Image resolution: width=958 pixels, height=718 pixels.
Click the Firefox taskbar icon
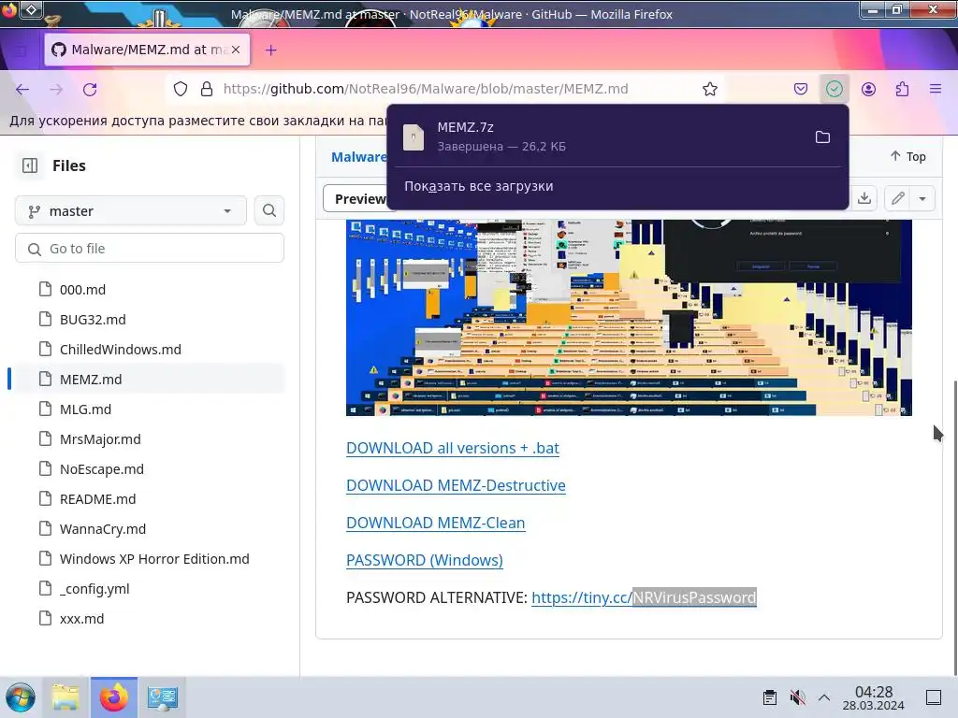click(113, 697)
